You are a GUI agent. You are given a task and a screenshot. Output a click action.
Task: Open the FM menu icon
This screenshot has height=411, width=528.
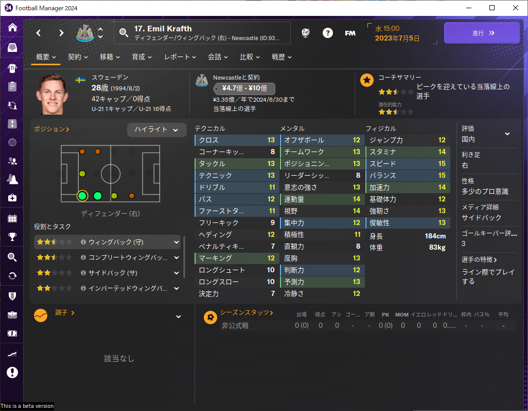[350, 33]
